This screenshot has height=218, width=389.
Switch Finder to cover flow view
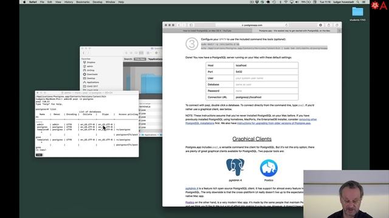pyautogui.click(x=141, y=53)
